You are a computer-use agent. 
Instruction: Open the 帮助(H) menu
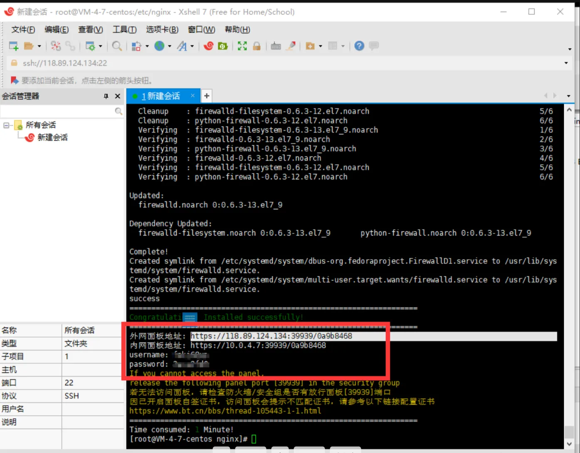[x=237, y=30]
